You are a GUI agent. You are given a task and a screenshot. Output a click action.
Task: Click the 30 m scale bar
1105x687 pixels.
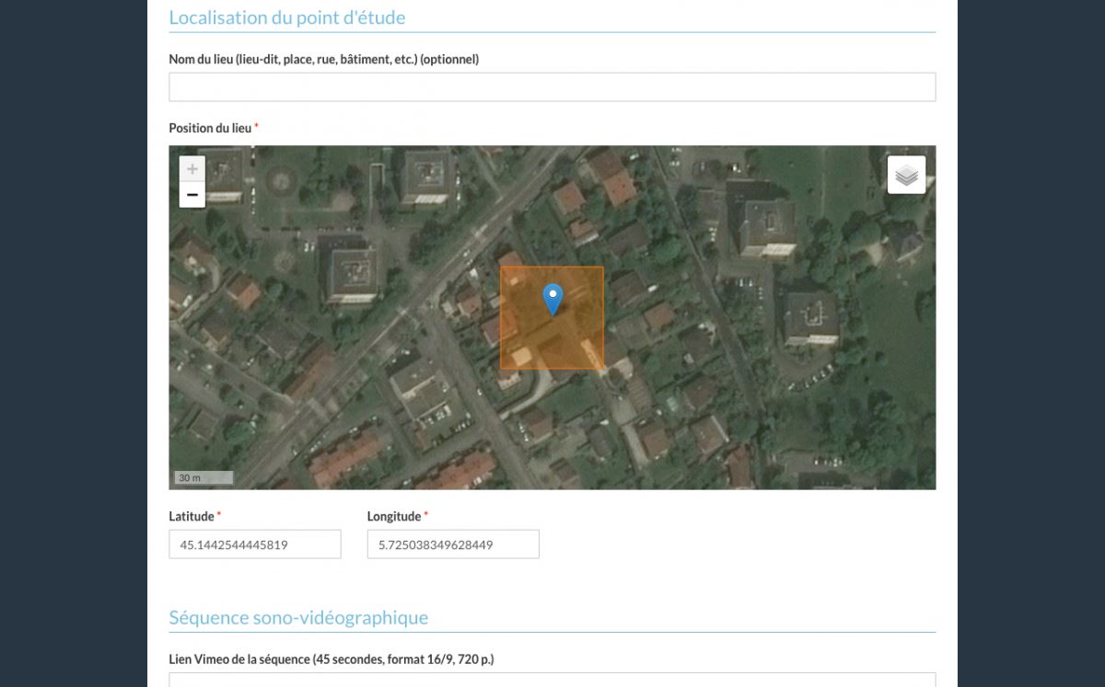[x=204, y=478]
